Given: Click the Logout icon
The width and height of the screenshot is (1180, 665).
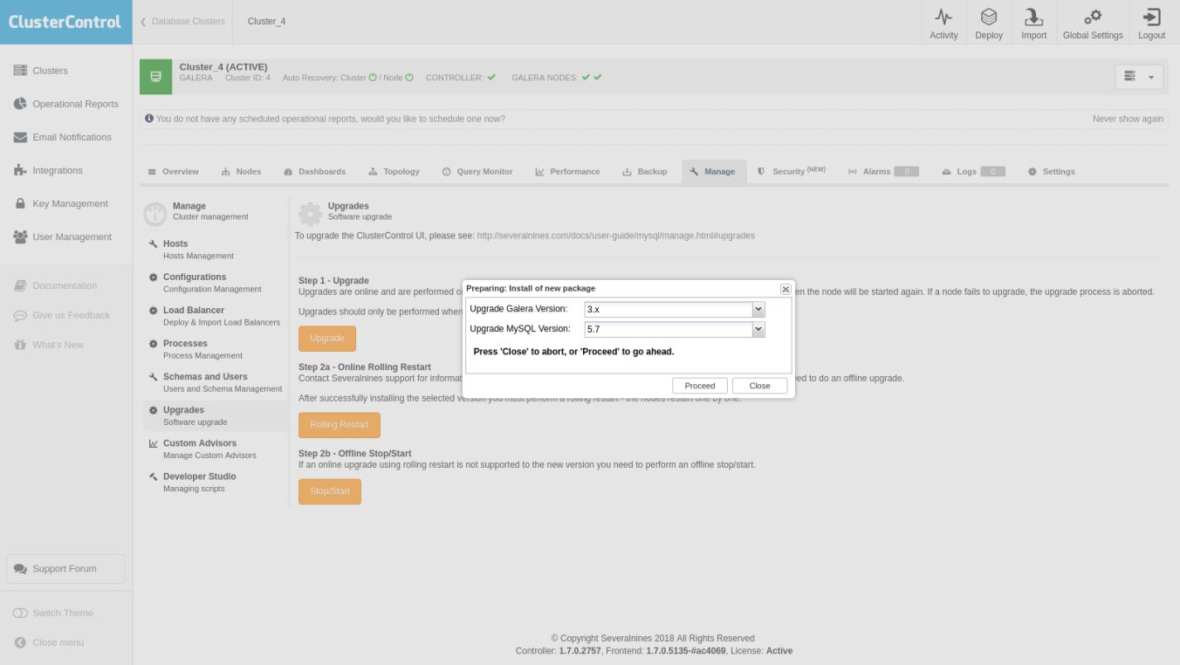Looking at the screenshot, I should (x=1150, y=22).
